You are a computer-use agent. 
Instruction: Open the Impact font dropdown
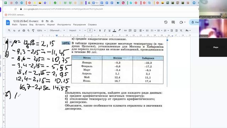(x=75, y=31)
